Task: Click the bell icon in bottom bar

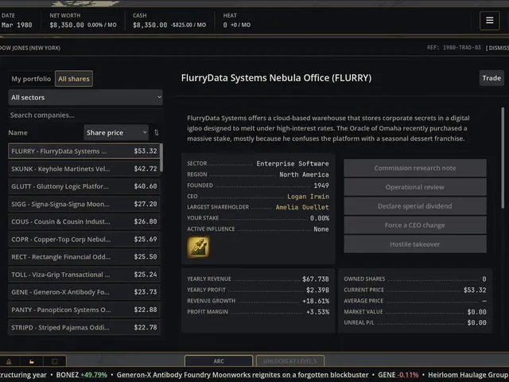Action: tap(9, 361)
